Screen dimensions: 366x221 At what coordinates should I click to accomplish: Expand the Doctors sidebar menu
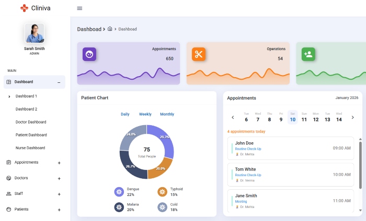59,178
